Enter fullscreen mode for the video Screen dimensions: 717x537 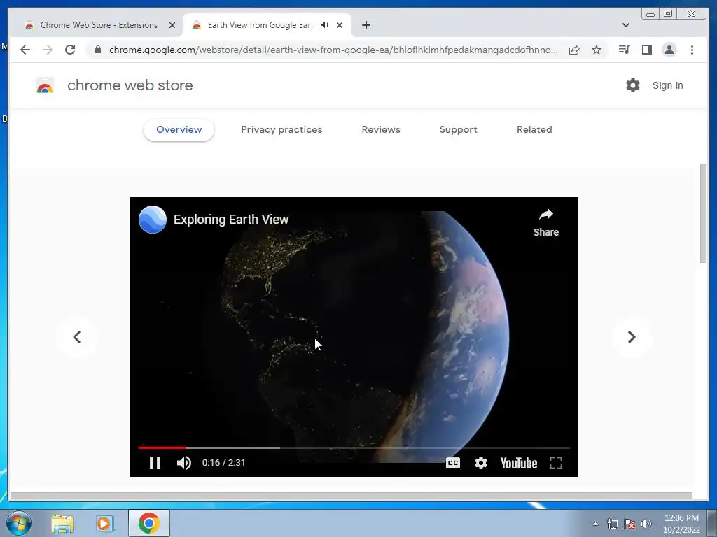pos(555,463)
